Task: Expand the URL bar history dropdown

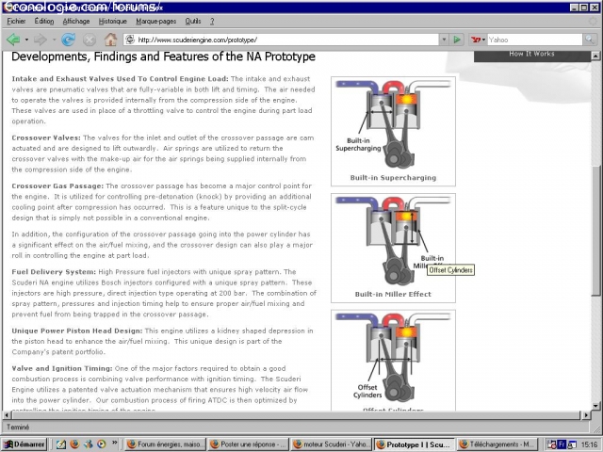Action: (x=442, y=40)
